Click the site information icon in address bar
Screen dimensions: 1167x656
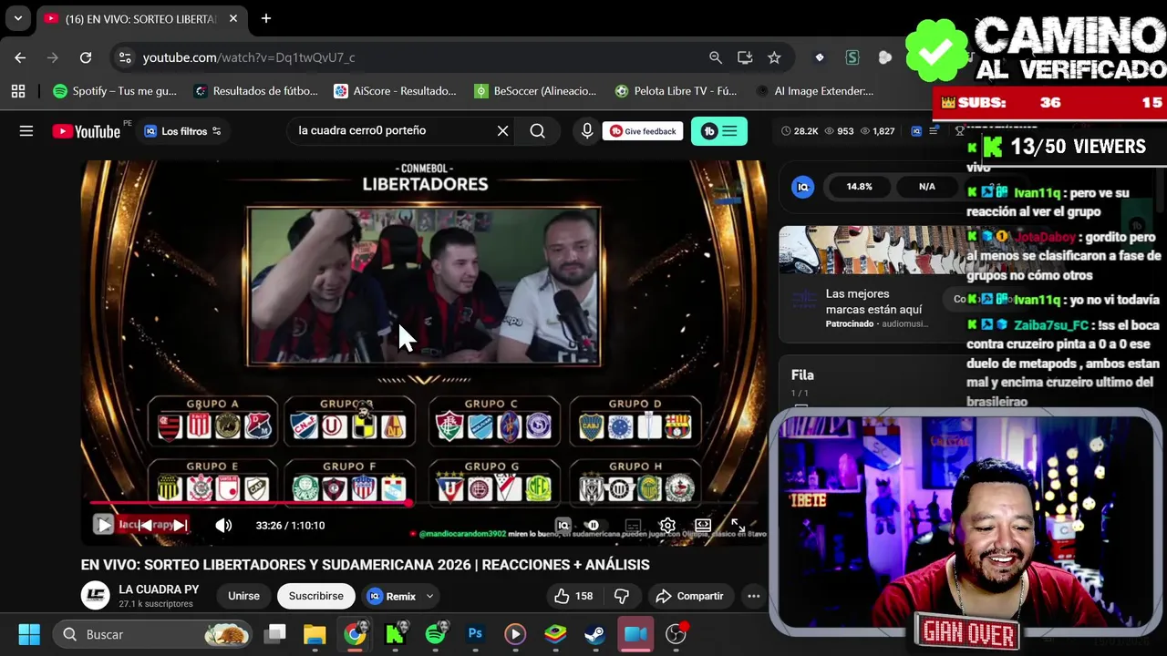pyautogui.click(x=125, y=57)
